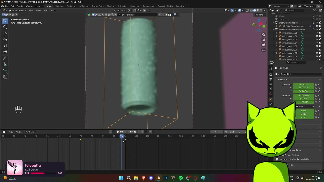Disable wild_grass_cl_02 in renders
324x182 pixels.
[320, 36]
